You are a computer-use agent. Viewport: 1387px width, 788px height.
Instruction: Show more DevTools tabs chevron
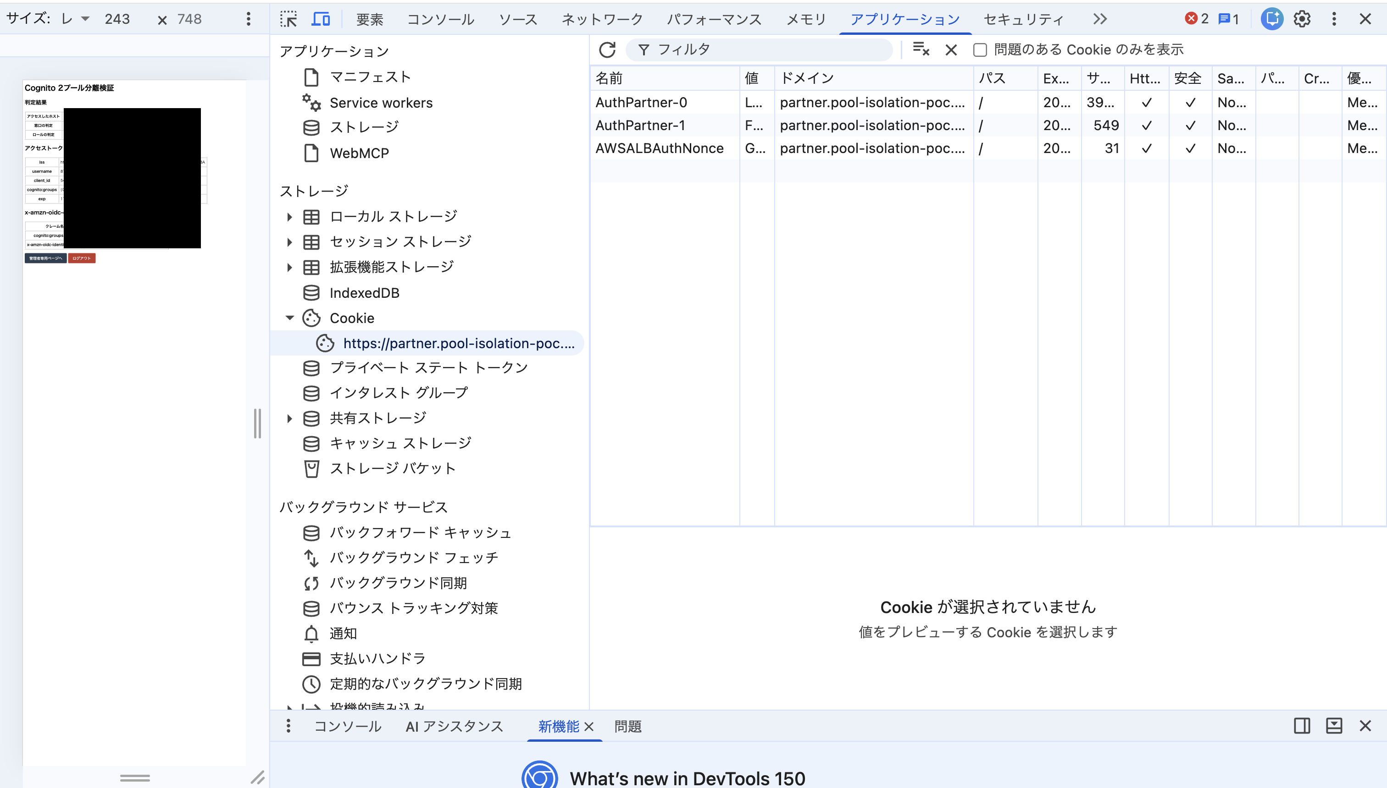1099,20
